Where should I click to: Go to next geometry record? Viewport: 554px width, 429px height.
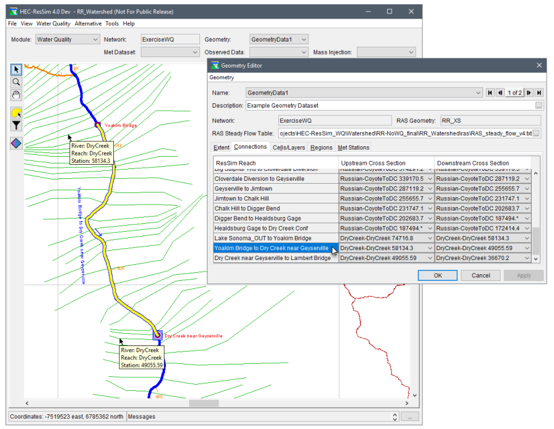[x=529, y=93]
